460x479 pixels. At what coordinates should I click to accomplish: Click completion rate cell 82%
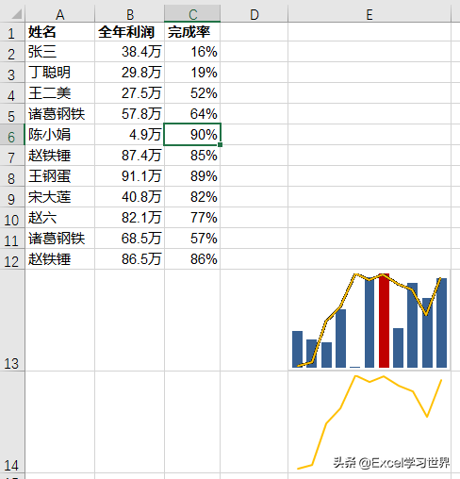(x=192, y=197)
